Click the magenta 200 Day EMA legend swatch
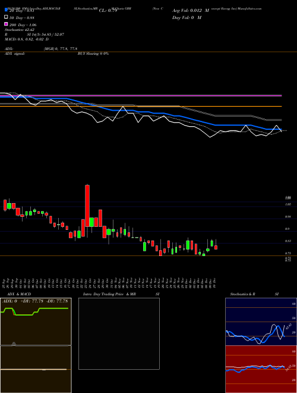Screen dimensions: 297x393 pos(6,24)
